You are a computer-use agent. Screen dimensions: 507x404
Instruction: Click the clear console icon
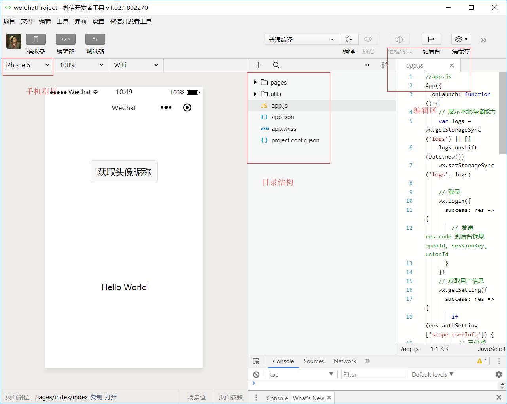pos(256,374)
